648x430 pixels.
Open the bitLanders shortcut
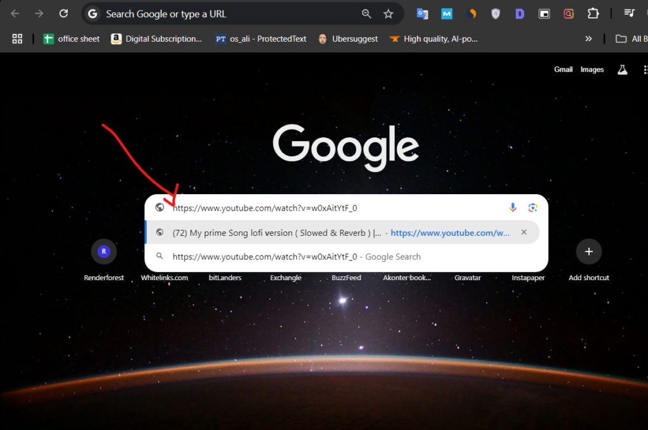pyautogui.click(x=225, y=278)
